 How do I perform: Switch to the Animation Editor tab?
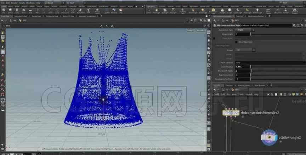point(21,16)
